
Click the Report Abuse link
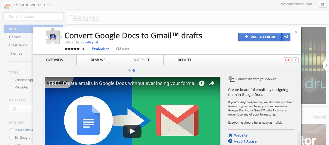[x=245, y=141]
